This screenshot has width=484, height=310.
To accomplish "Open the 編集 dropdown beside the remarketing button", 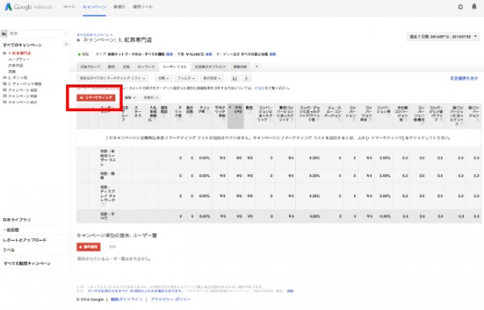I will (130, 97).
